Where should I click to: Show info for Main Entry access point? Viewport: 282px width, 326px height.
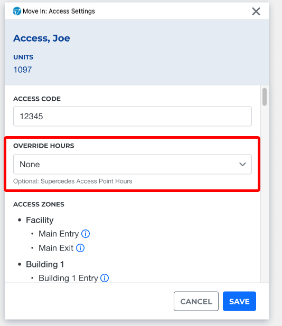86,234
